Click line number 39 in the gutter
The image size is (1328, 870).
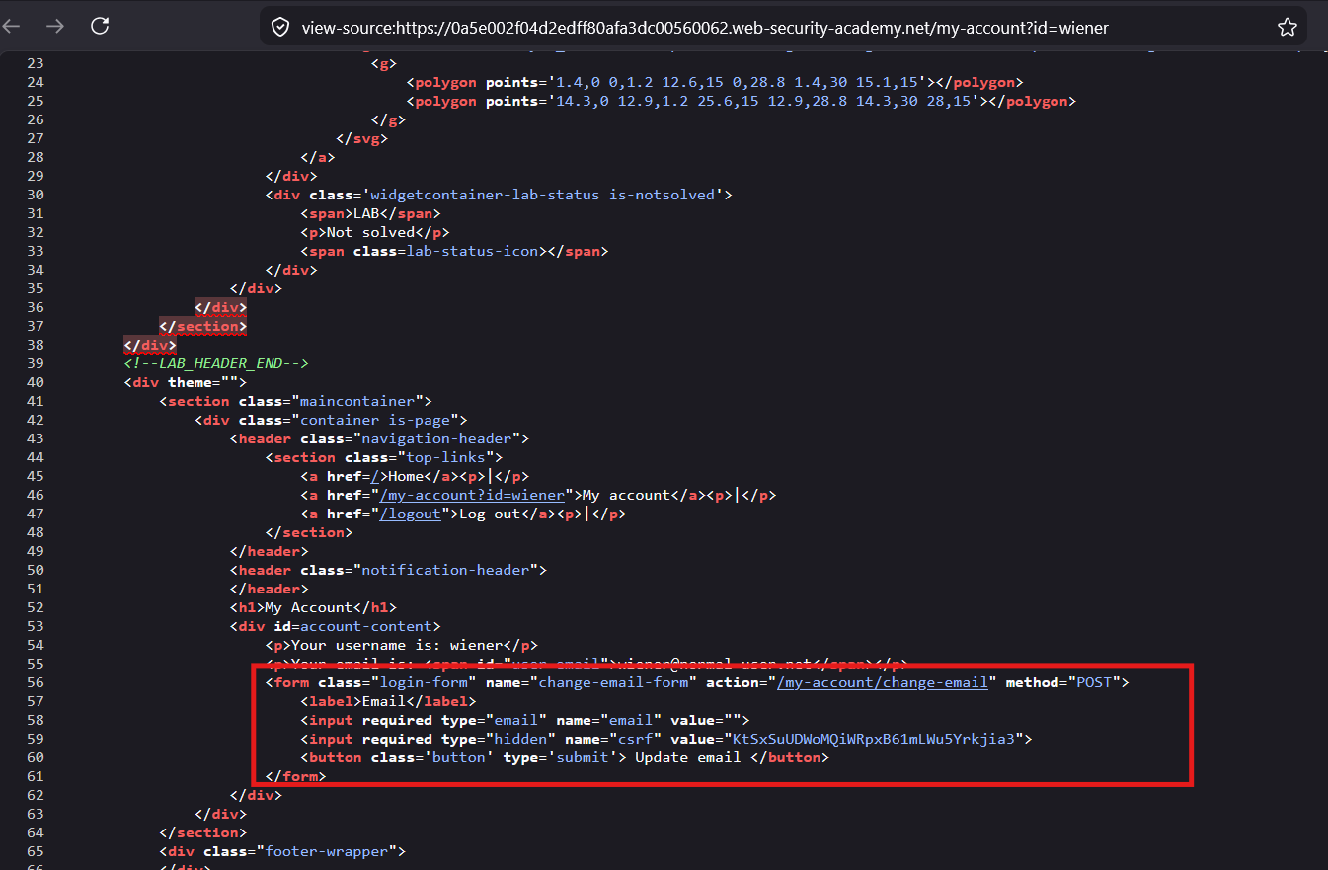35,363
